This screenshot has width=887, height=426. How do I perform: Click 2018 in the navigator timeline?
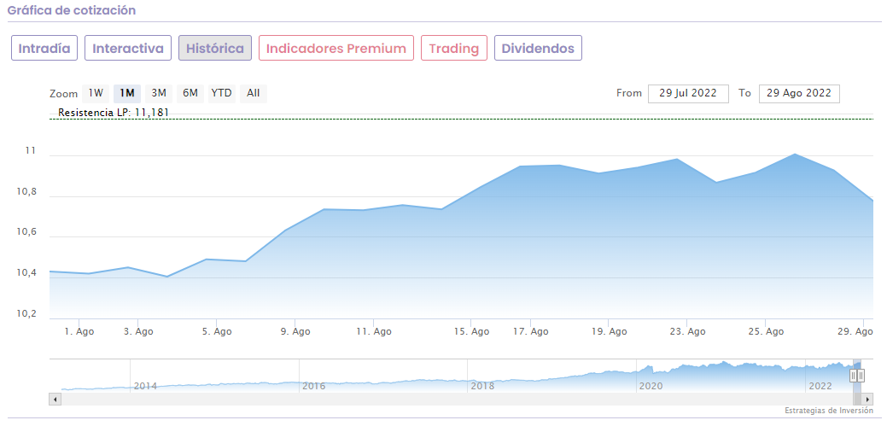click(x=482, y=386)
